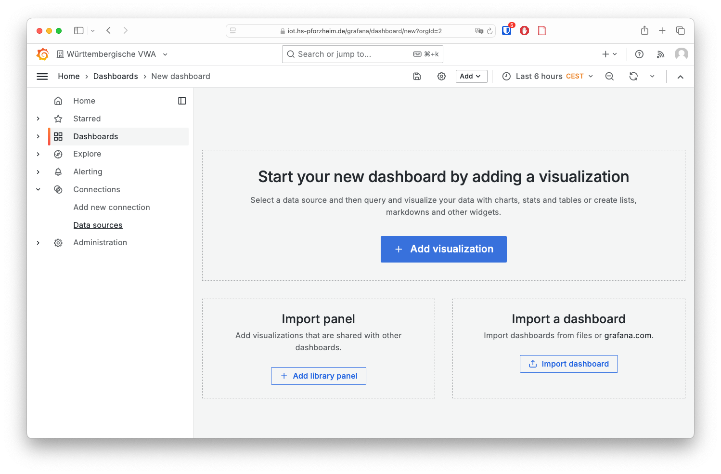Open the profile avatar menu
This screenshot has height=474, width=721.
point(682,54)
